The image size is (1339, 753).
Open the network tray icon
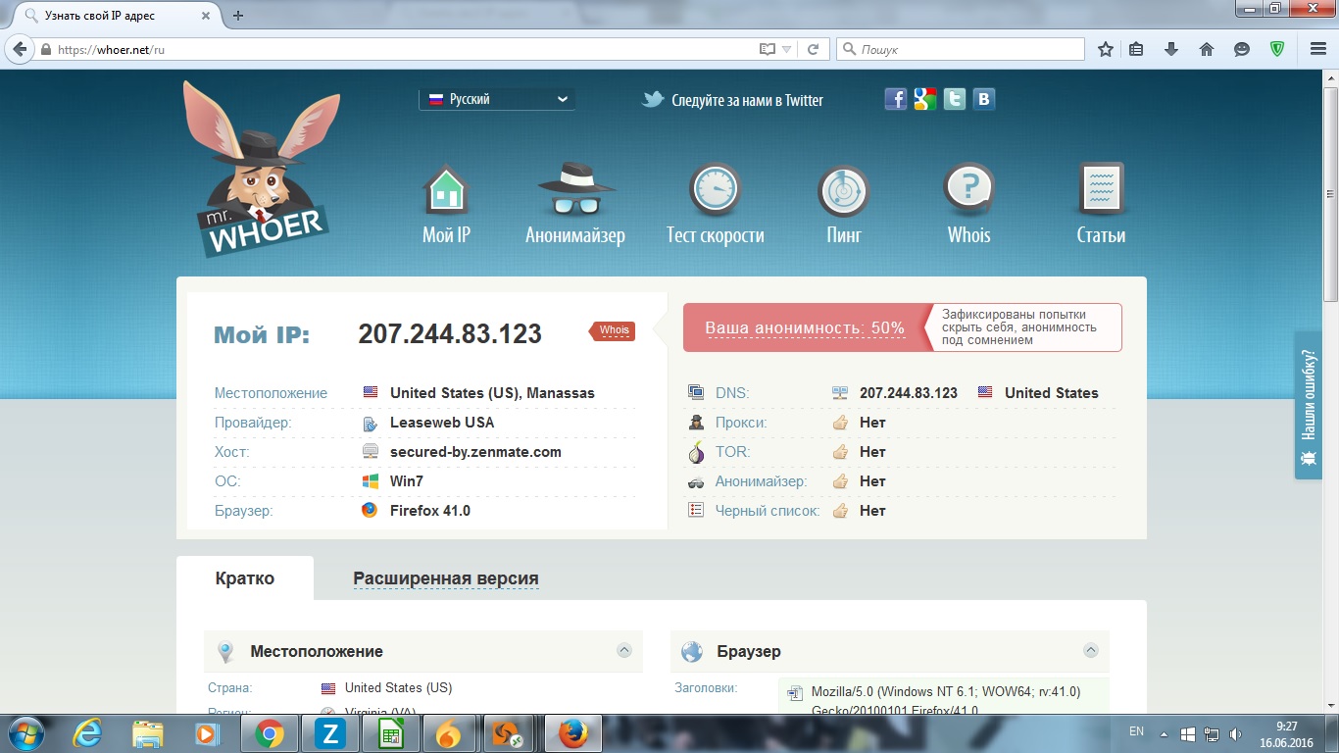pyautogui.click(x=1212, y=733)
